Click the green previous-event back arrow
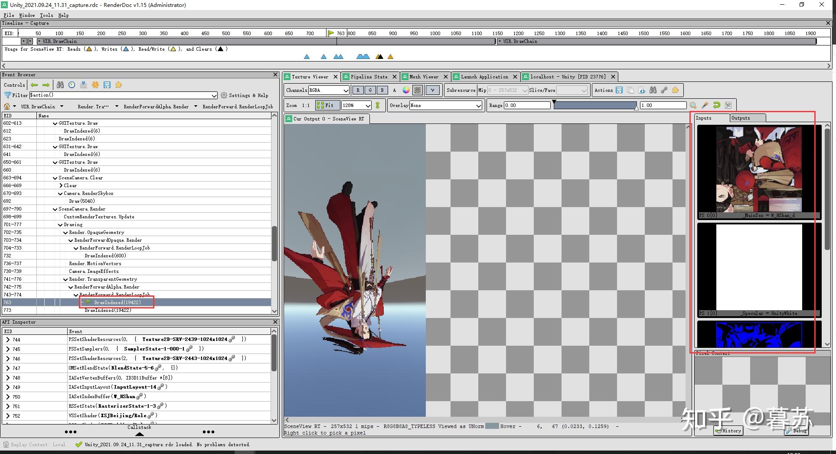 34,85
